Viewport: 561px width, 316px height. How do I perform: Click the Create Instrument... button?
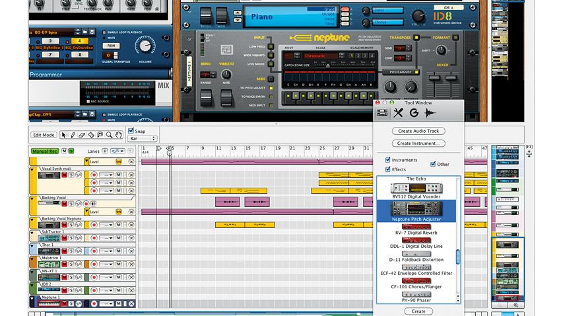coord(418,143)
